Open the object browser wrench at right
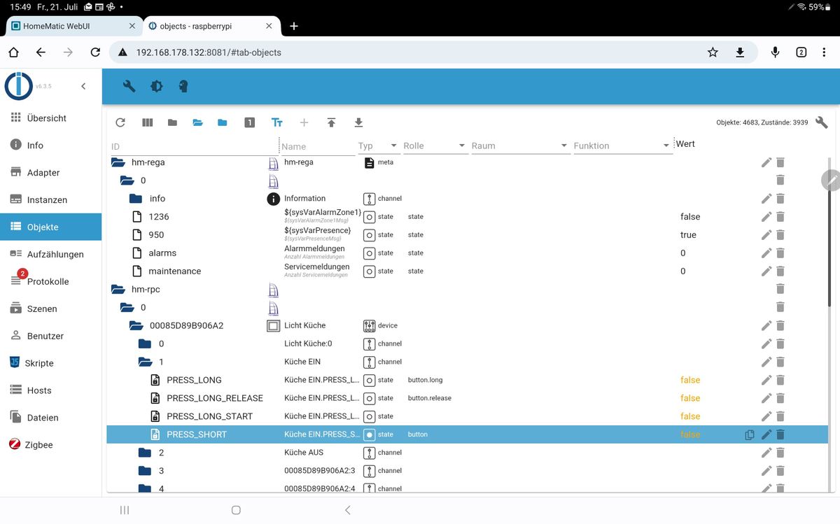Screen dimensions: 840x524 tap(822, 122)
